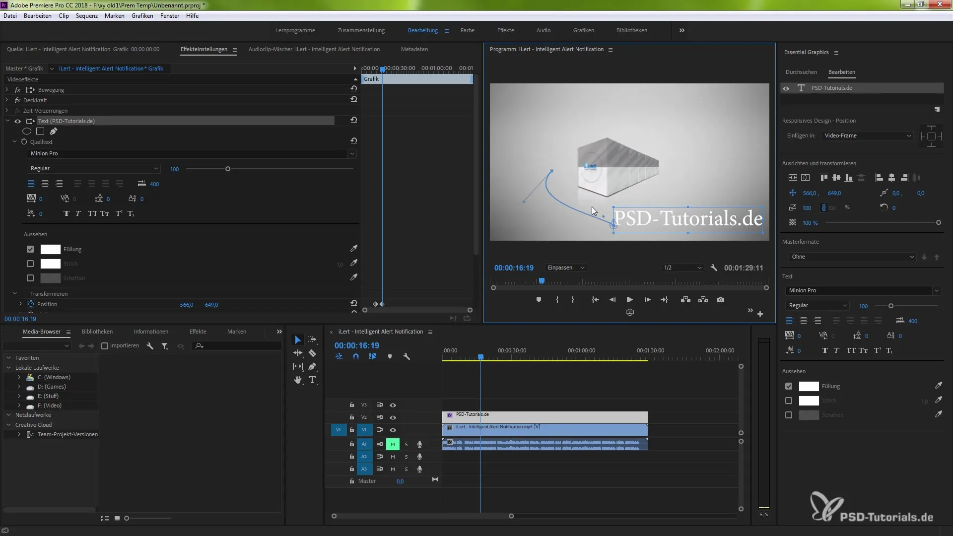Open the button editor plus icon
The image size is (953, 536).
point(760,314)
